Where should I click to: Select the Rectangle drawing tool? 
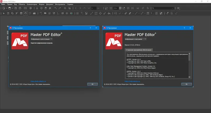(x=96, y=13)
